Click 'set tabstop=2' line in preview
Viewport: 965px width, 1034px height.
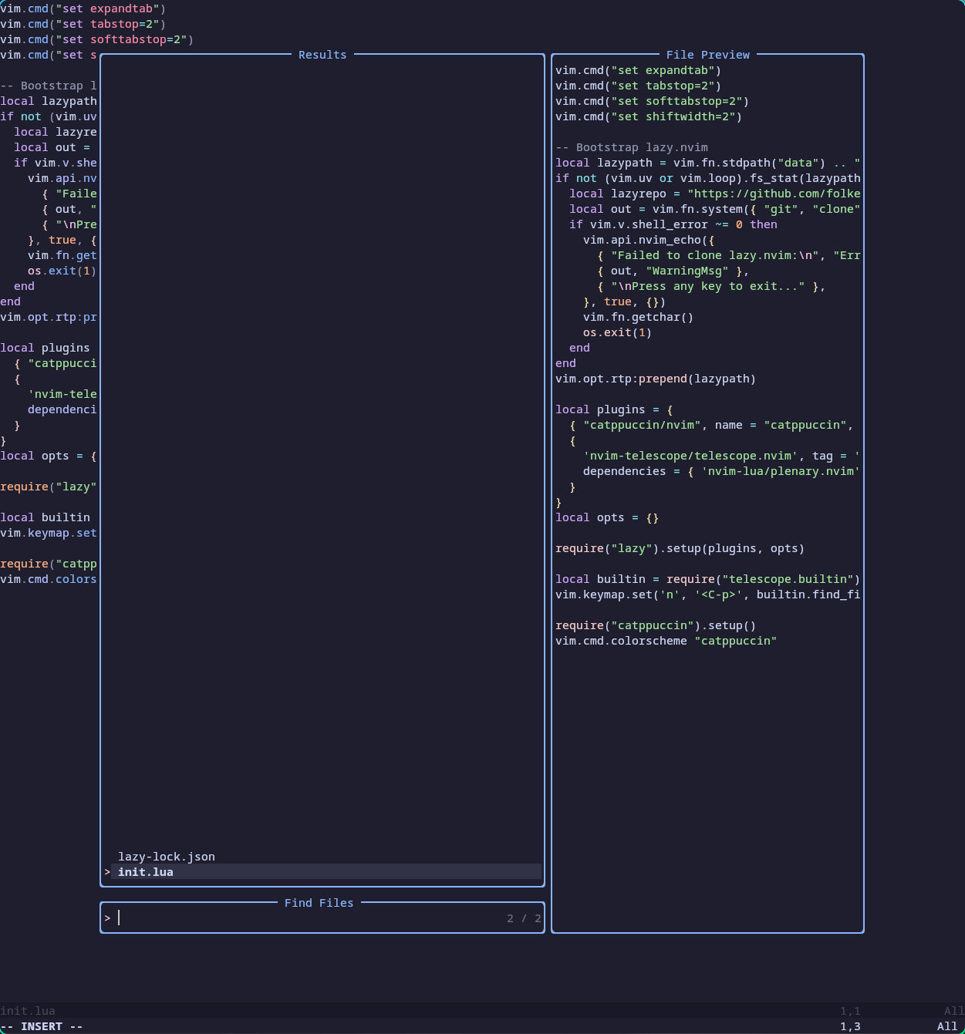[639, 86]
